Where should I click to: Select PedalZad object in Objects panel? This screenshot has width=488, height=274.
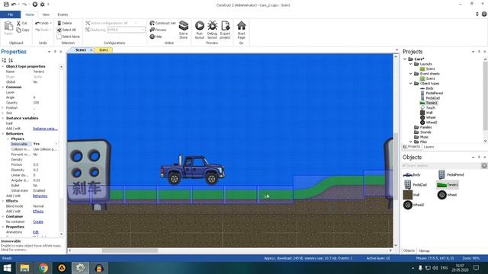tap(415, 185)
